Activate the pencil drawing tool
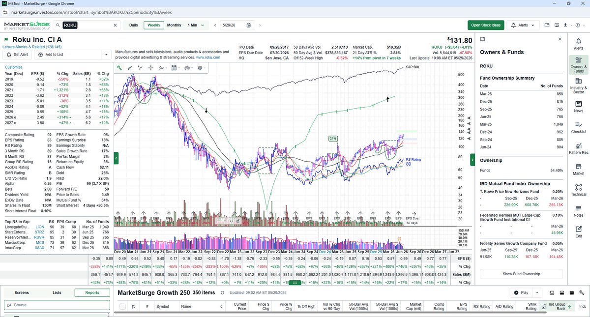The image size is (590, 317). (x=130, y=68)
